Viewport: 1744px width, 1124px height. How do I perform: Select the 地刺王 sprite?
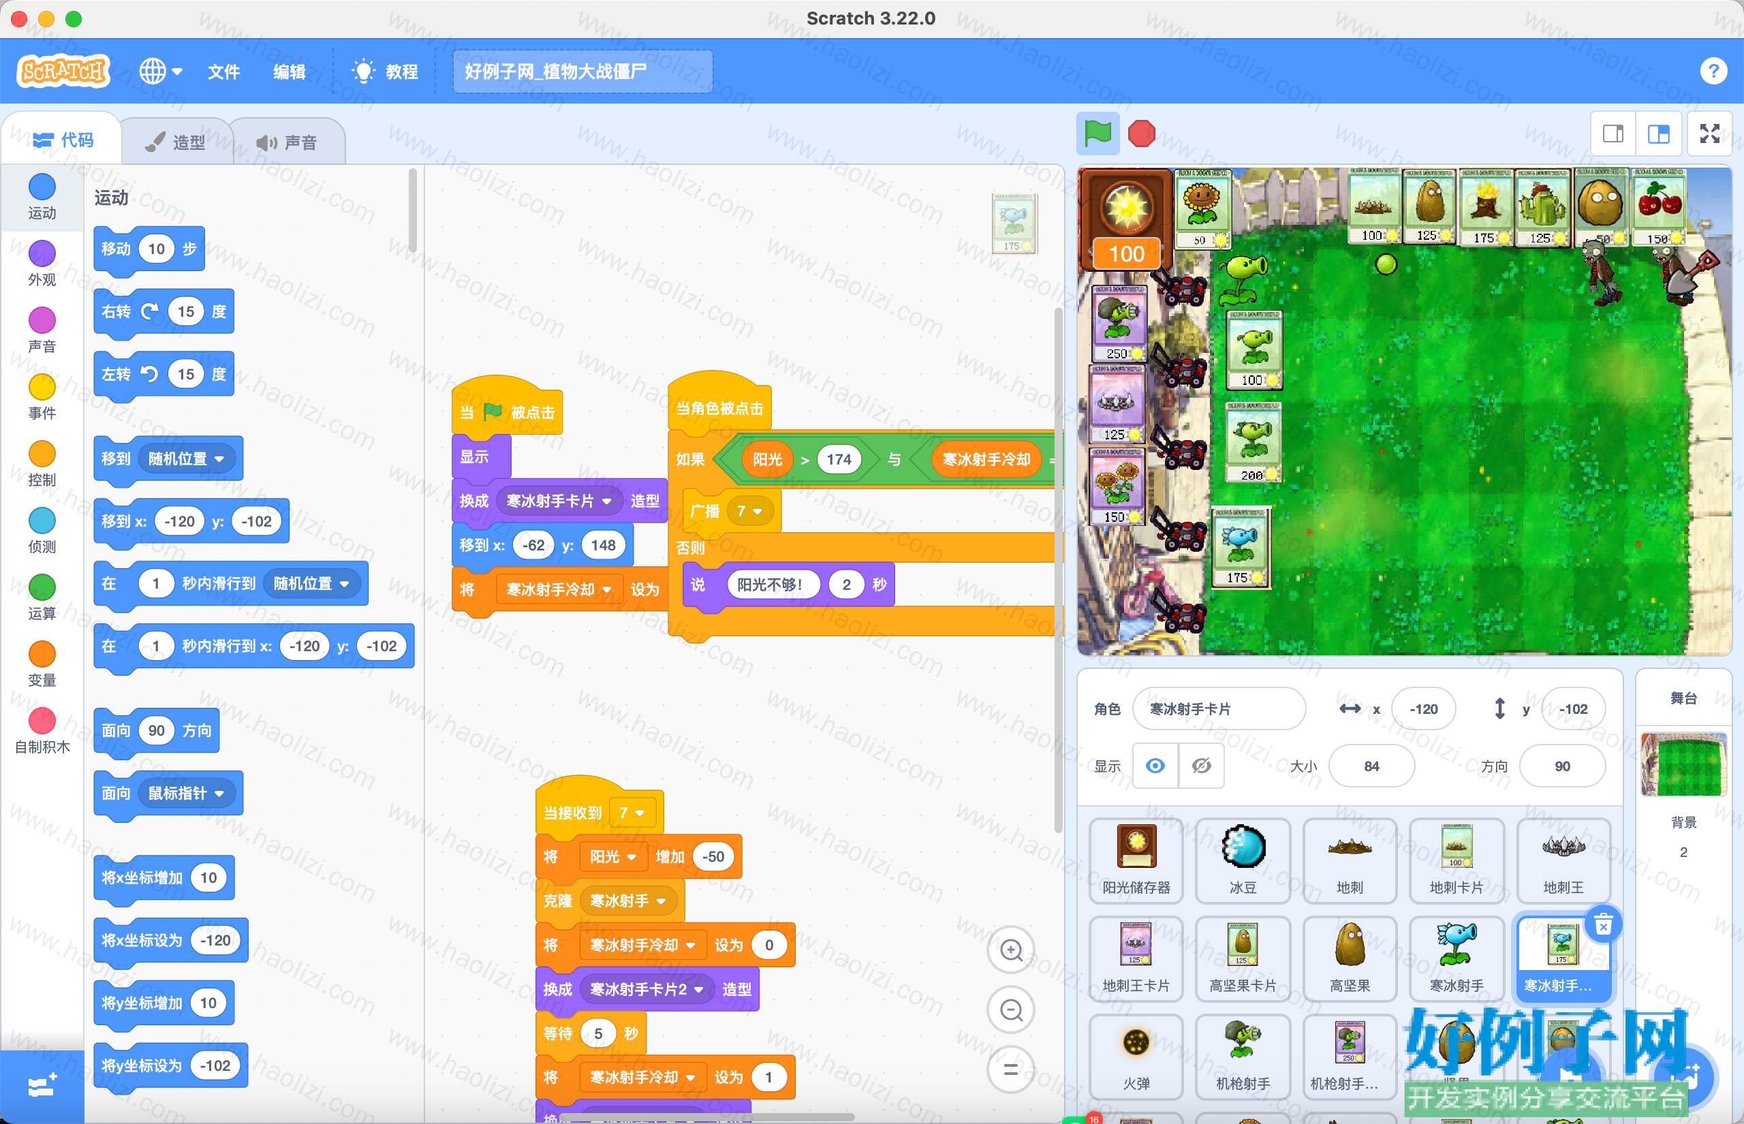[1563, 860]
